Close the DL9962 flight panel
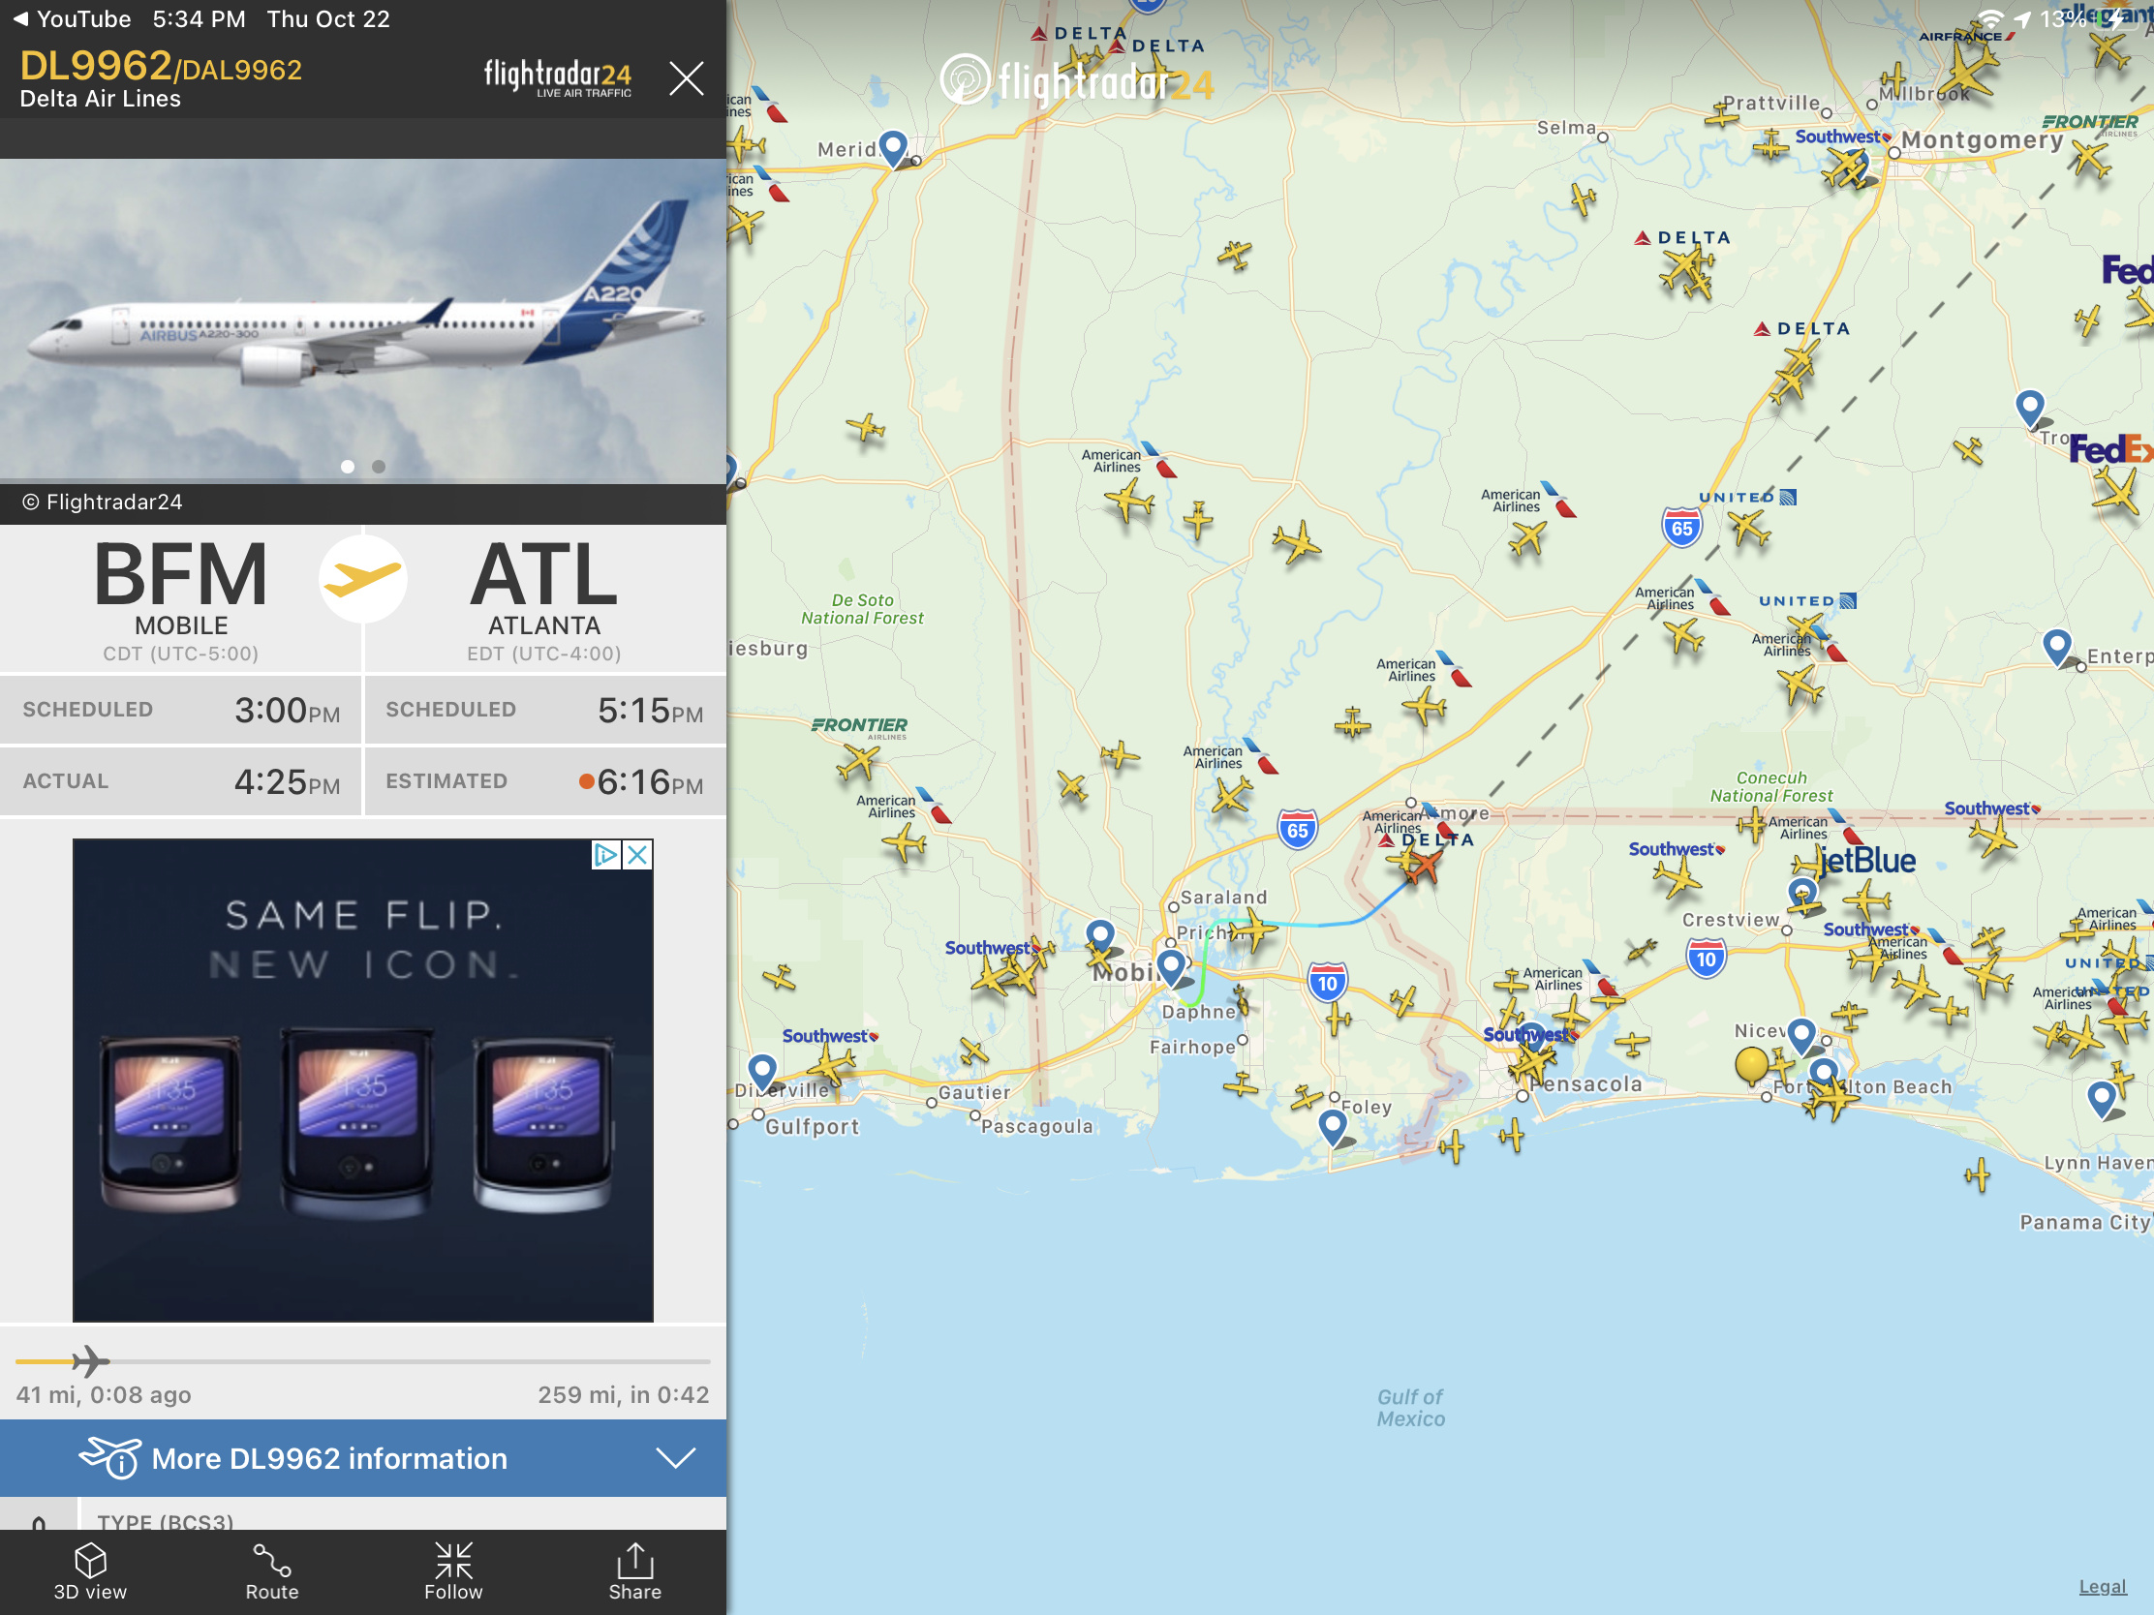The image size is (2154, 1615). 687,77
